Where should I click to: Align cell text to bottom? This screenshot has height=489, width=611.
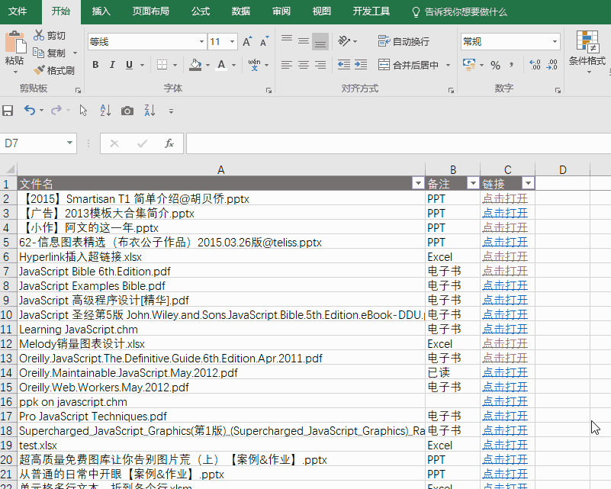click(320, 42)
